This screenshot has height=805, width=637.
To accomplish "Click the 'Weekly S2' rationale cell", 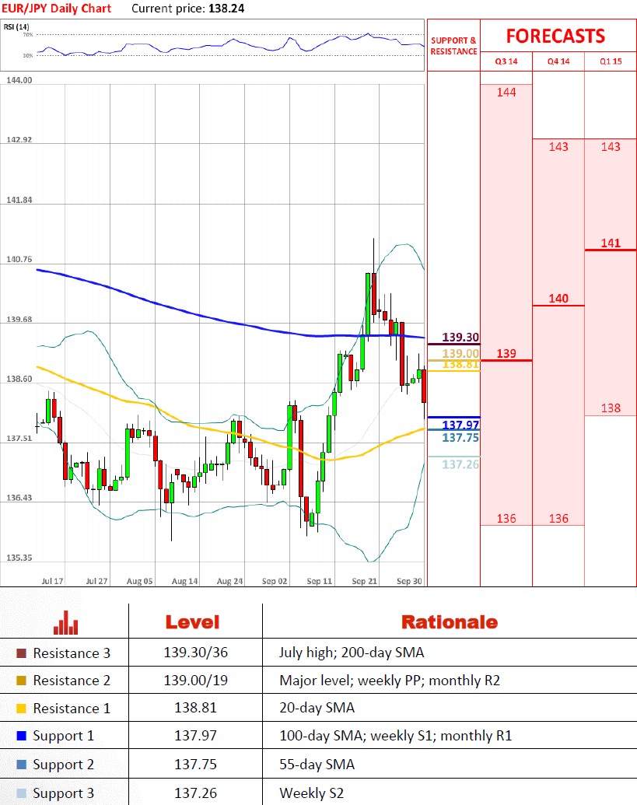I will click(x=312, y=793).
